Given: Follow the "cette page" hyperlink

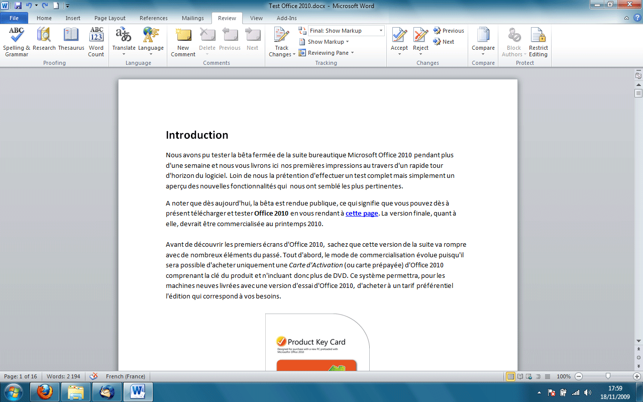Looking at the screenshot, I should coord(362,214).
